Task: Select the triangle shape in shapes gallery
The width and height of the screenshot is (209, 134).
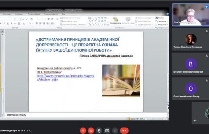Action: (x=90, y=21)
